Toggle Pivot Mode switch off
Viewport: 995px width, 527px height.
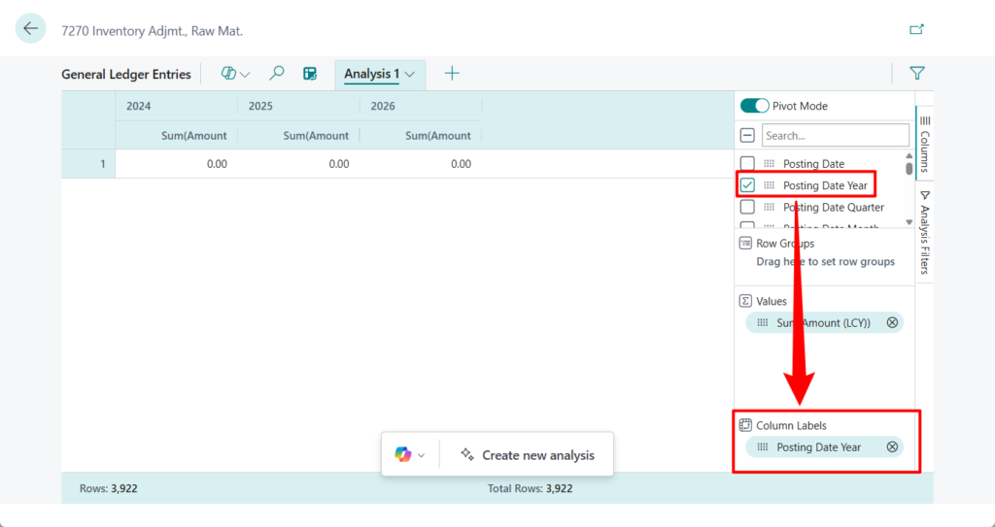(x=754, y=106)
